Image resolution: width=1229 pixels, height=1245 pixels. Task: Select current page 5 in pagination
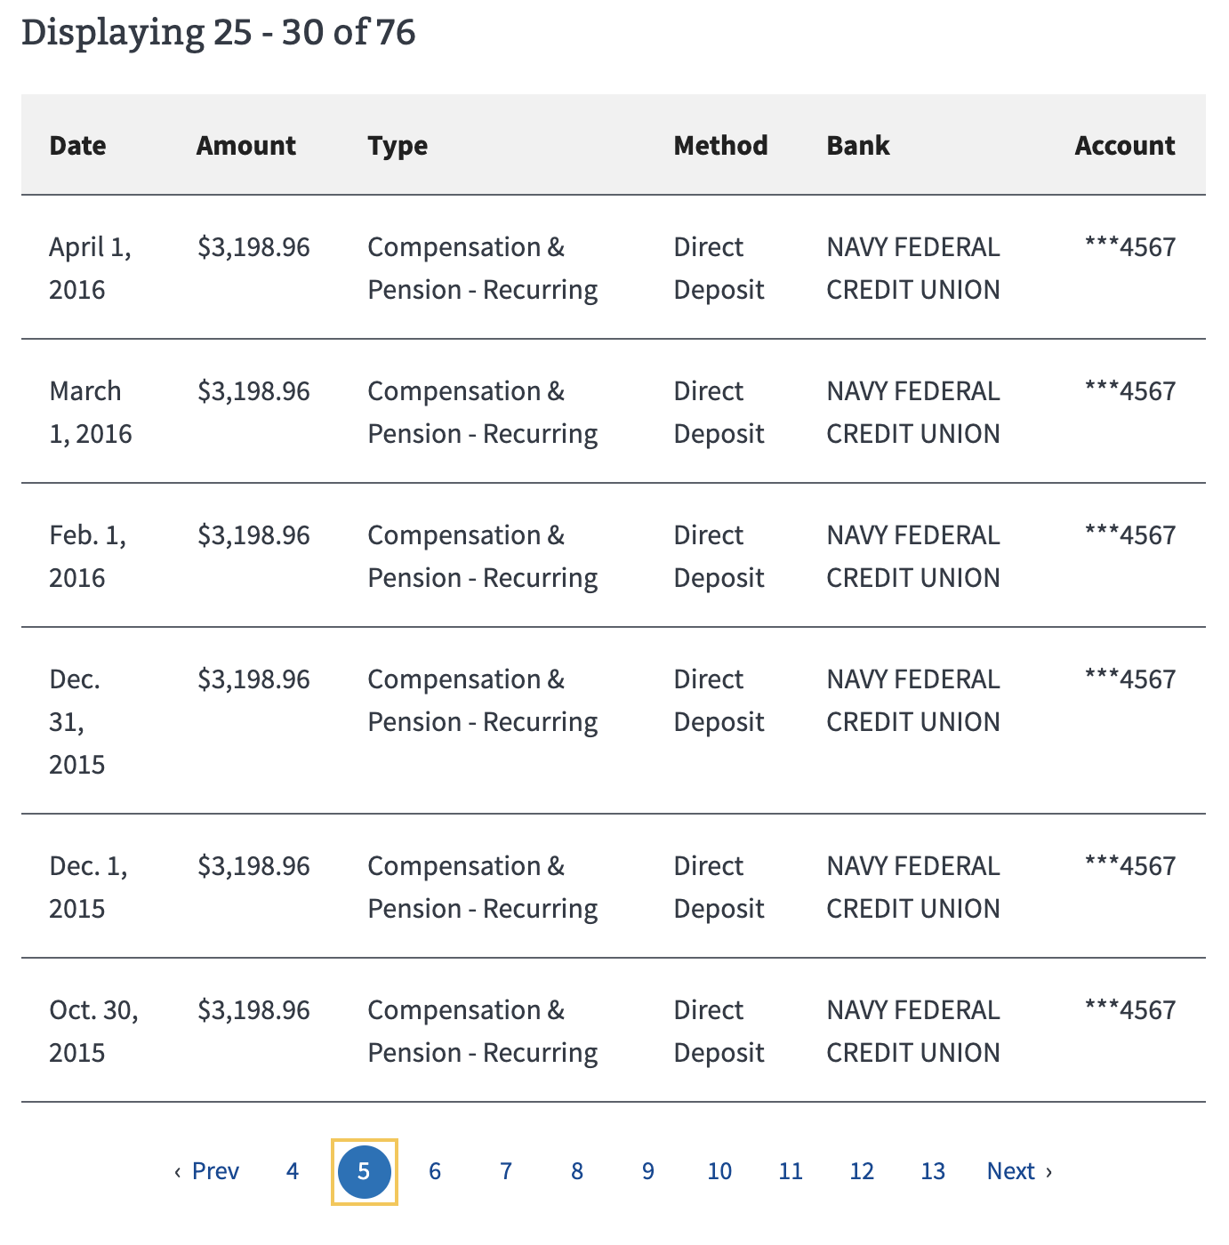tap(364, 1171)
